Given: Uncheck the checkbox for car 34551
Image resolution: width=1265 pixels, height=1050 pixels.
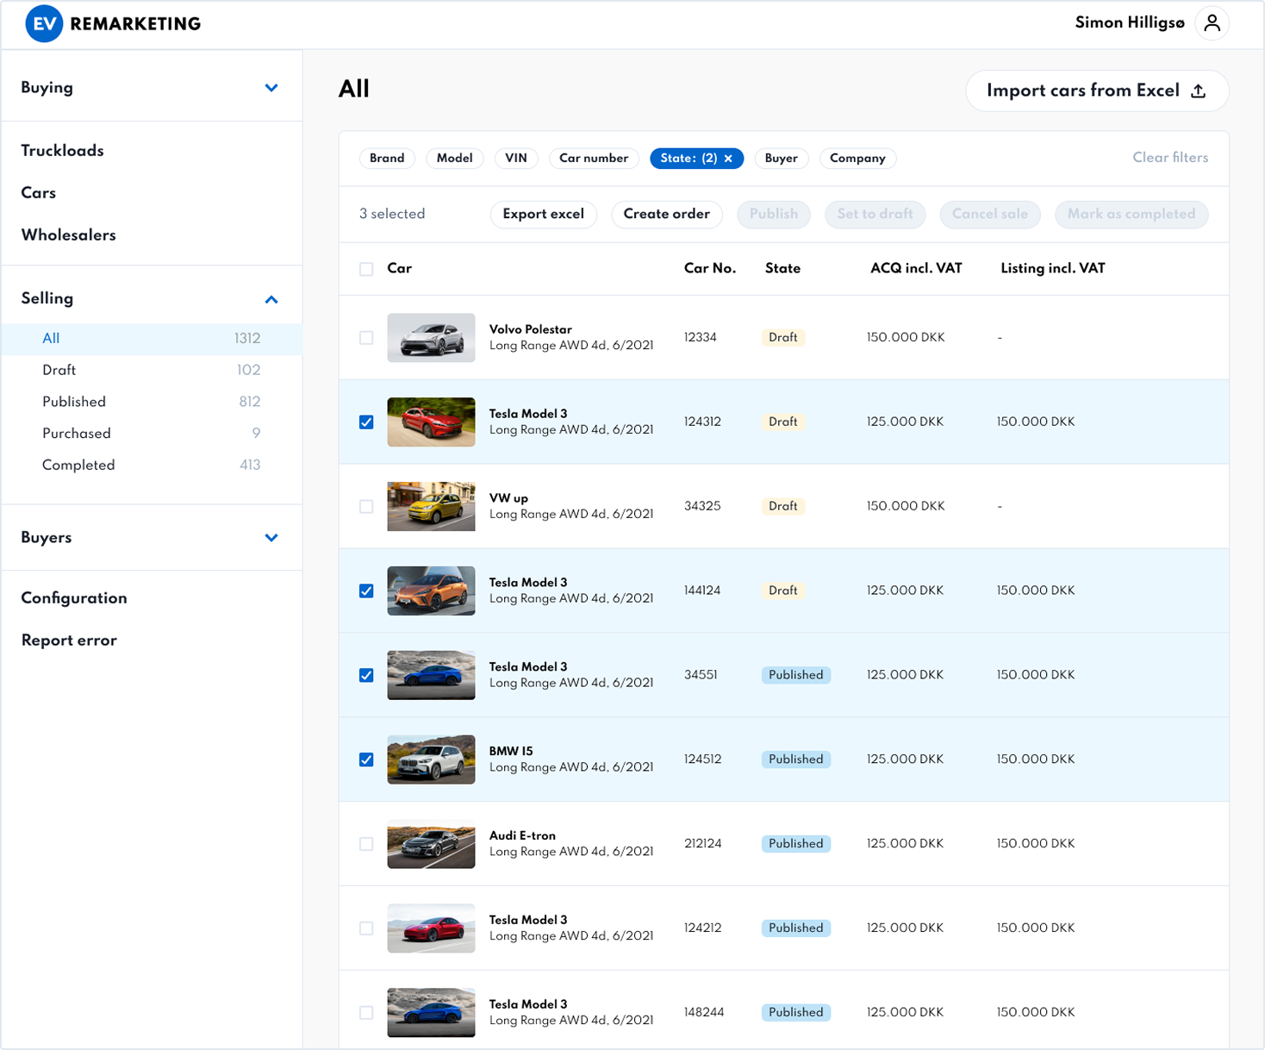Looking at the screenshot, I should (x=366, y=675).
